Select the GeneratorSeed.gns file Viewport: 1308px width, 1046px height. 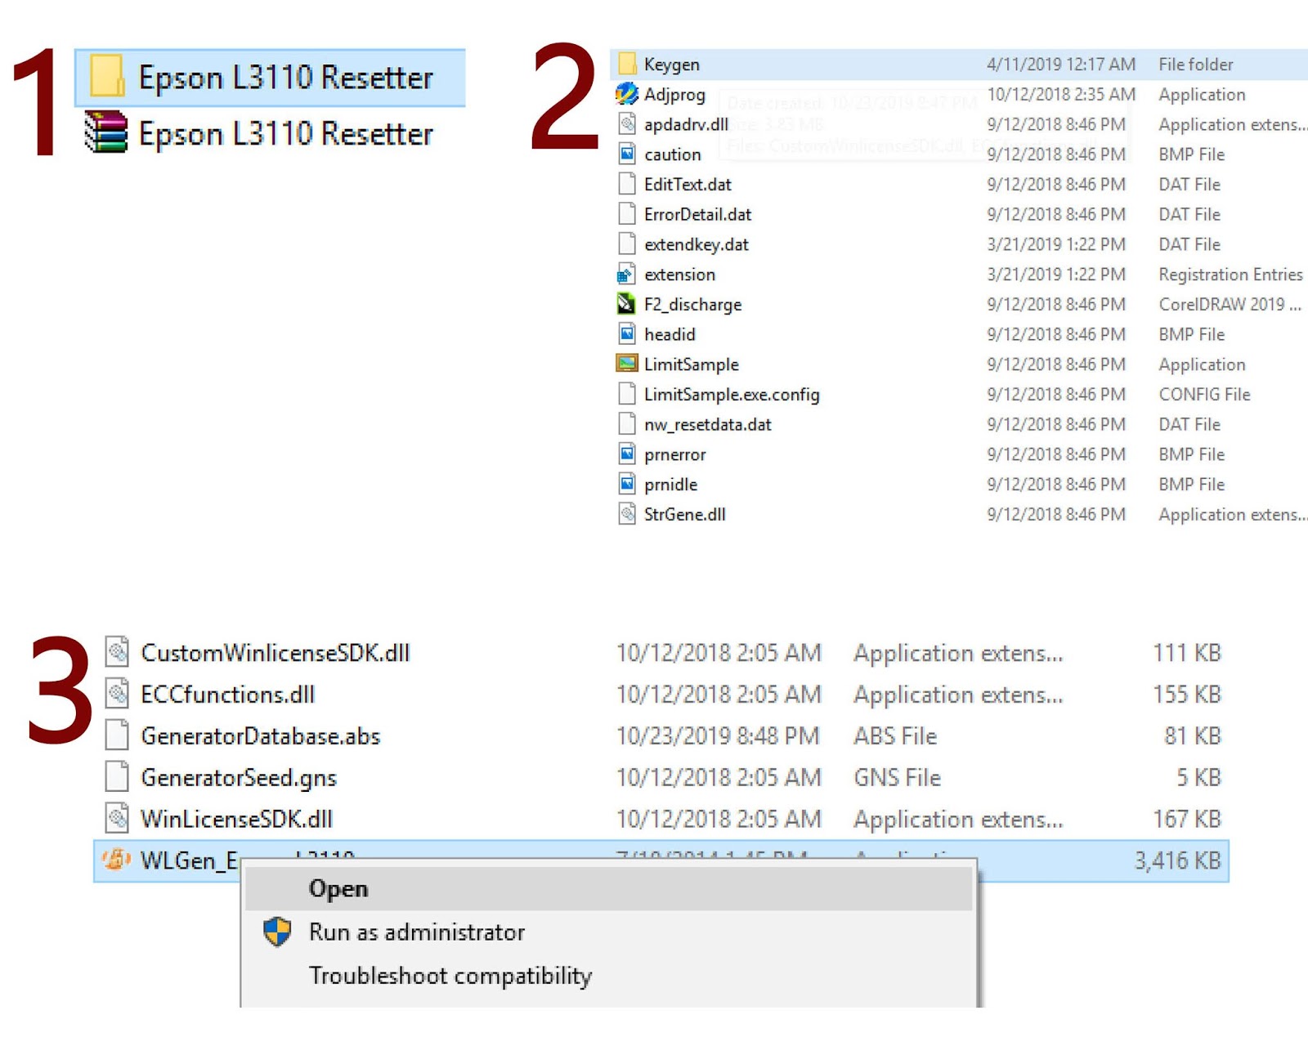pos(240,777)
